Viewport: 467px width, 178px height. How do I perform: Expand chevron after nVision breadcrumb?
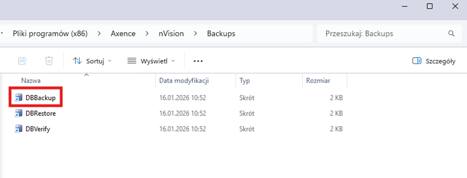tap(195, 34)
